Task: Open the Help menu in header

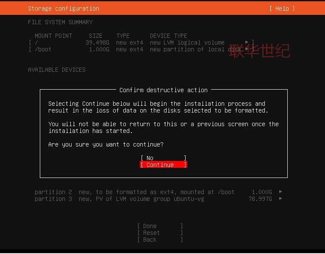Action: pyautogui.click(x=282, y=8)
